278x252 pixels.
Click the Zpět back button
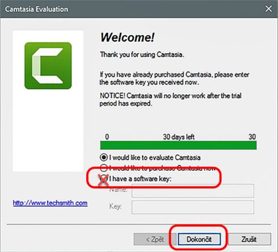[155, 239]
